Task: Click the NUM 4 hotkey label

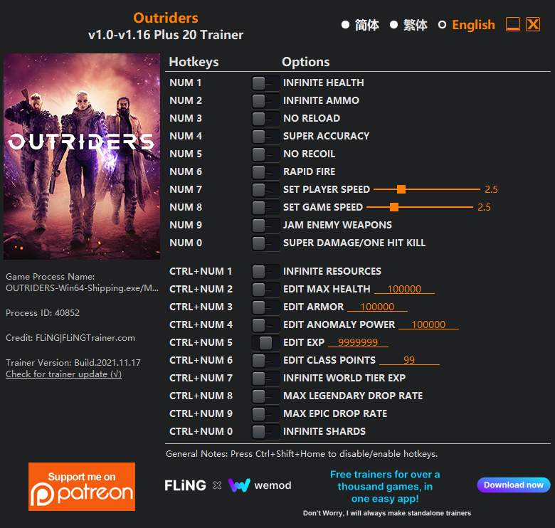Action: 186,136
